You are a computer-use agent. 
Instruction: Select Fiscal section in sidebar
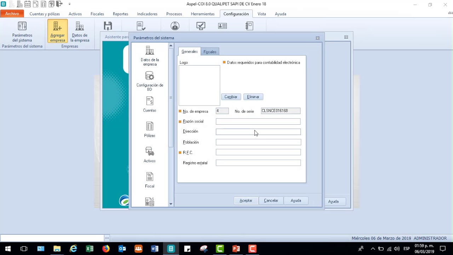coord(150,180)
